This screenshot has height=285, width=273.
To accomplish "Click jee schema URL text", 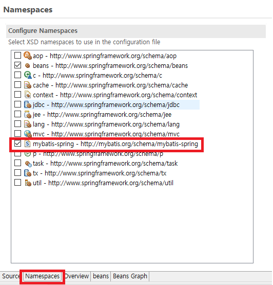I will (x=109, y=115).
